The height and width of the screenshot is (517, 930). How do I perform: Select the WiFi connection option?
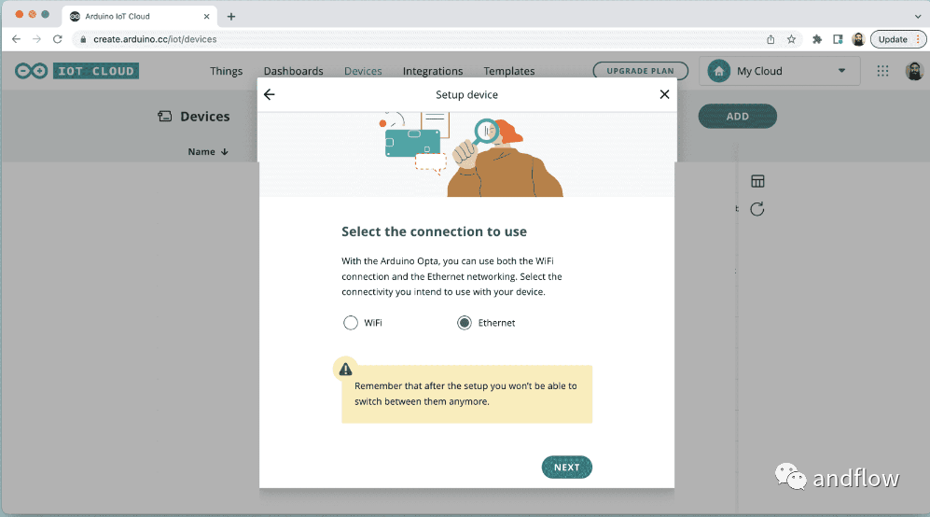(351, 322)
